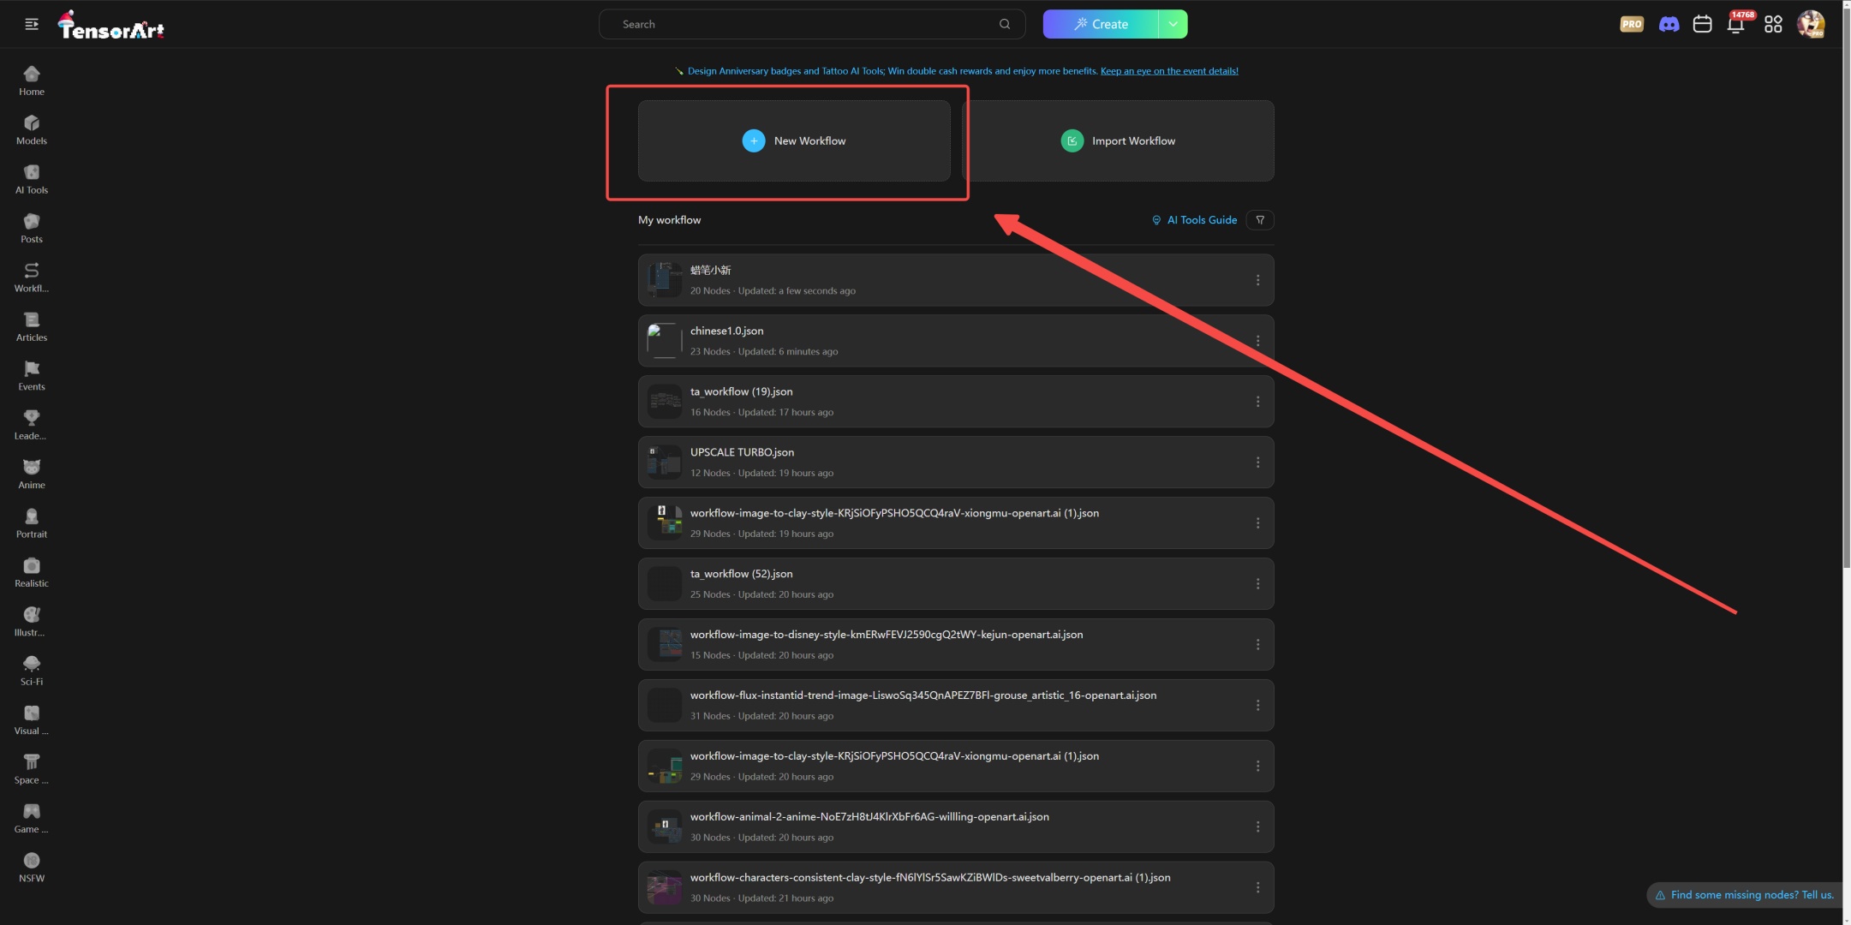Go to Models in sidebar
Image resolution: width=1851 pixels, height=925 pixels.
pos(32,129)
